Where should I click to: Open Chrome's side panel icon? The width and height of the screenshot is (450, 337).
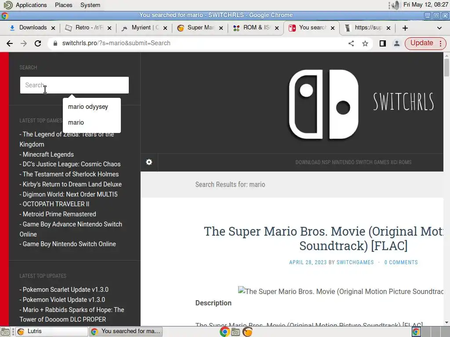[383, 43]
